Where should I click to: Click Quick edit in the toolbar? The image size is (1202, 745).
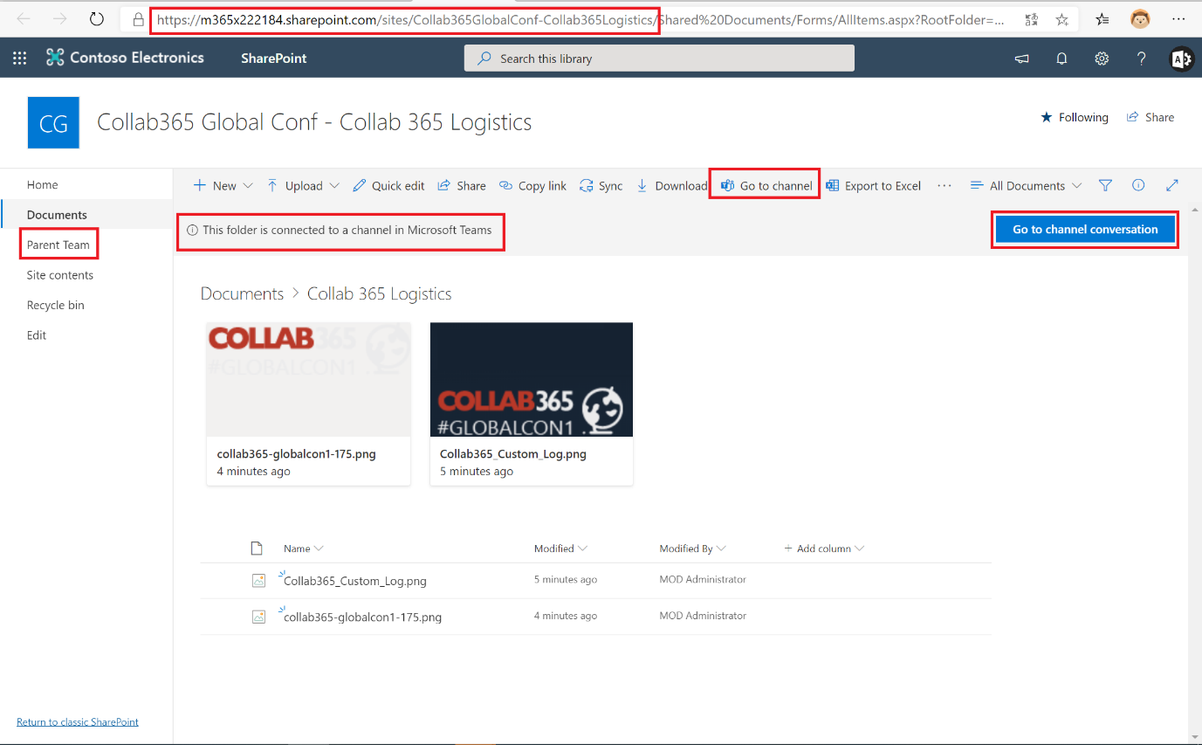388,185
